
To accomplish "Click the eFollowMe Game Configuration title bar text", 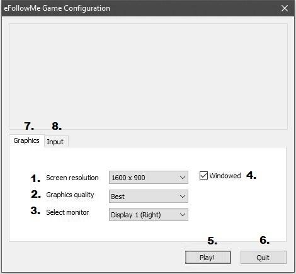I will click(x=57, y=8).
